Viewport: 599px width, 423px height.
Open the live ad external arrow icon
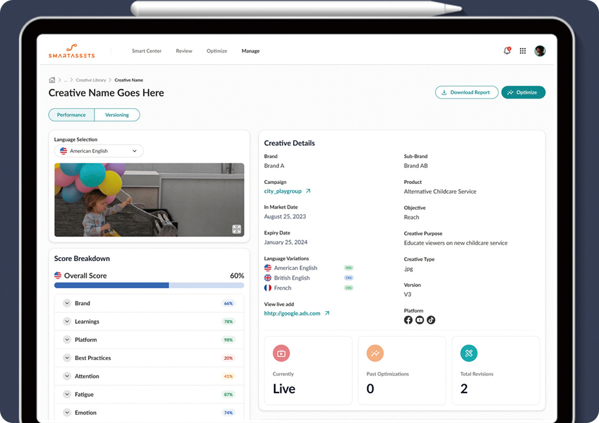(x=327, y=314)
